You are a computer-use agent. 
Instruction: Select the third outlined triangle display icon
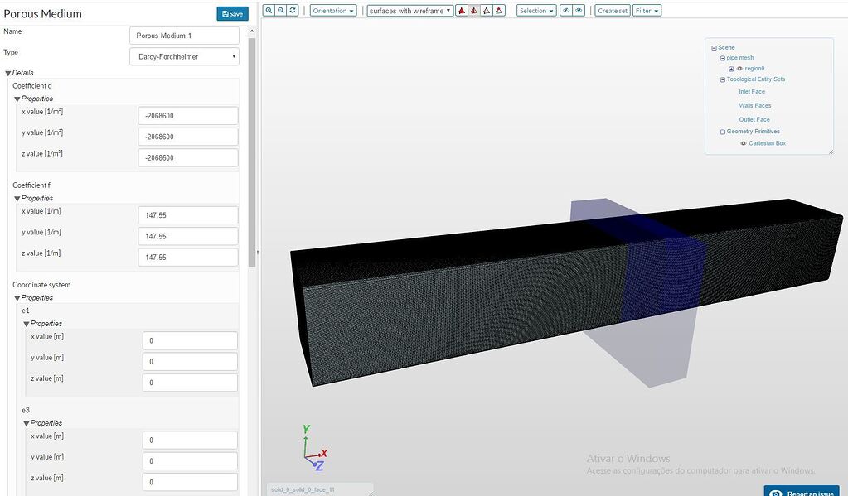[x=487, y=10]
